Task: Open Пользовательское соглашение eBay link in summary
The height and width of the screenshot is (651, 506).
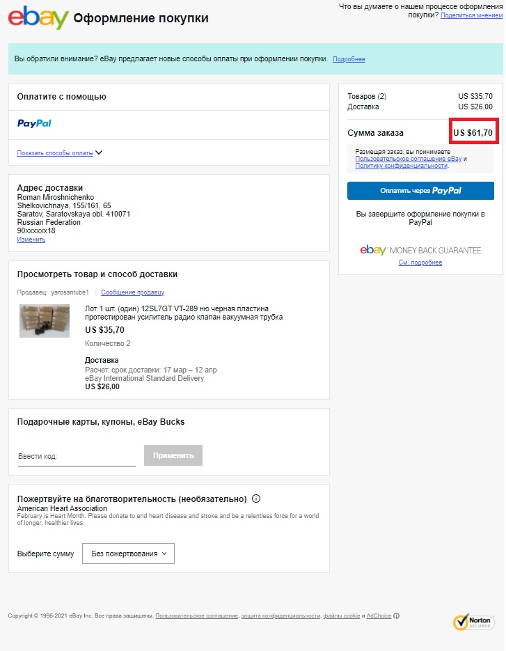Action: 408,159
